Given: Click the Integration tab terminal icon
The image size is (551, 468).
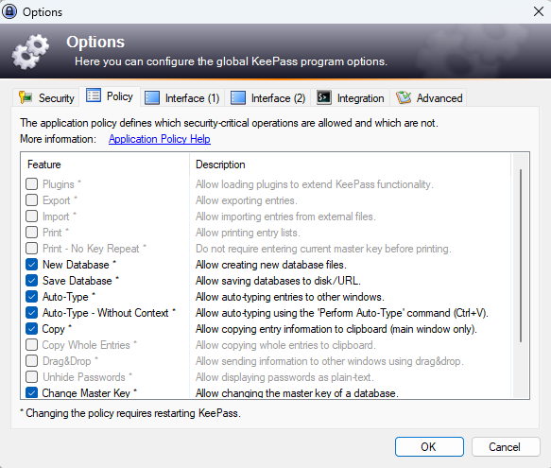Looking at the screenshot, I should point(323,97).
